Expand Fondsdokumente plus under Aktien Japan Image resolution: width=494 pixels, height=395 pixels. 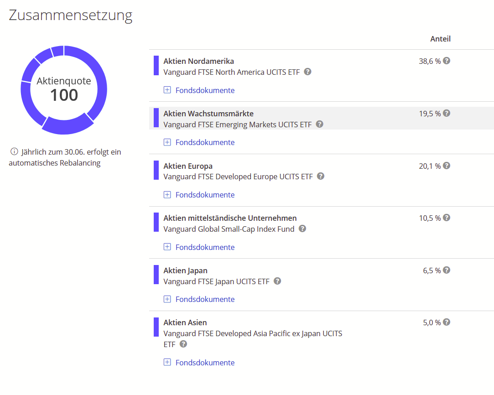pos(167,299)
